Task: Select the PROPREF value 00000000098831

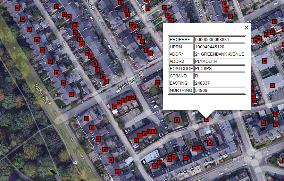Action: (219, 40)
